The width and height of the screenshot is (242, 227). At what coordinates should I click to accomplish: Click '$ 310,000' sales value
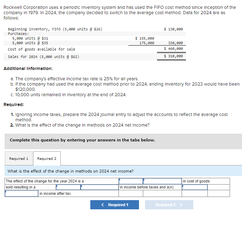click(173, 56)
